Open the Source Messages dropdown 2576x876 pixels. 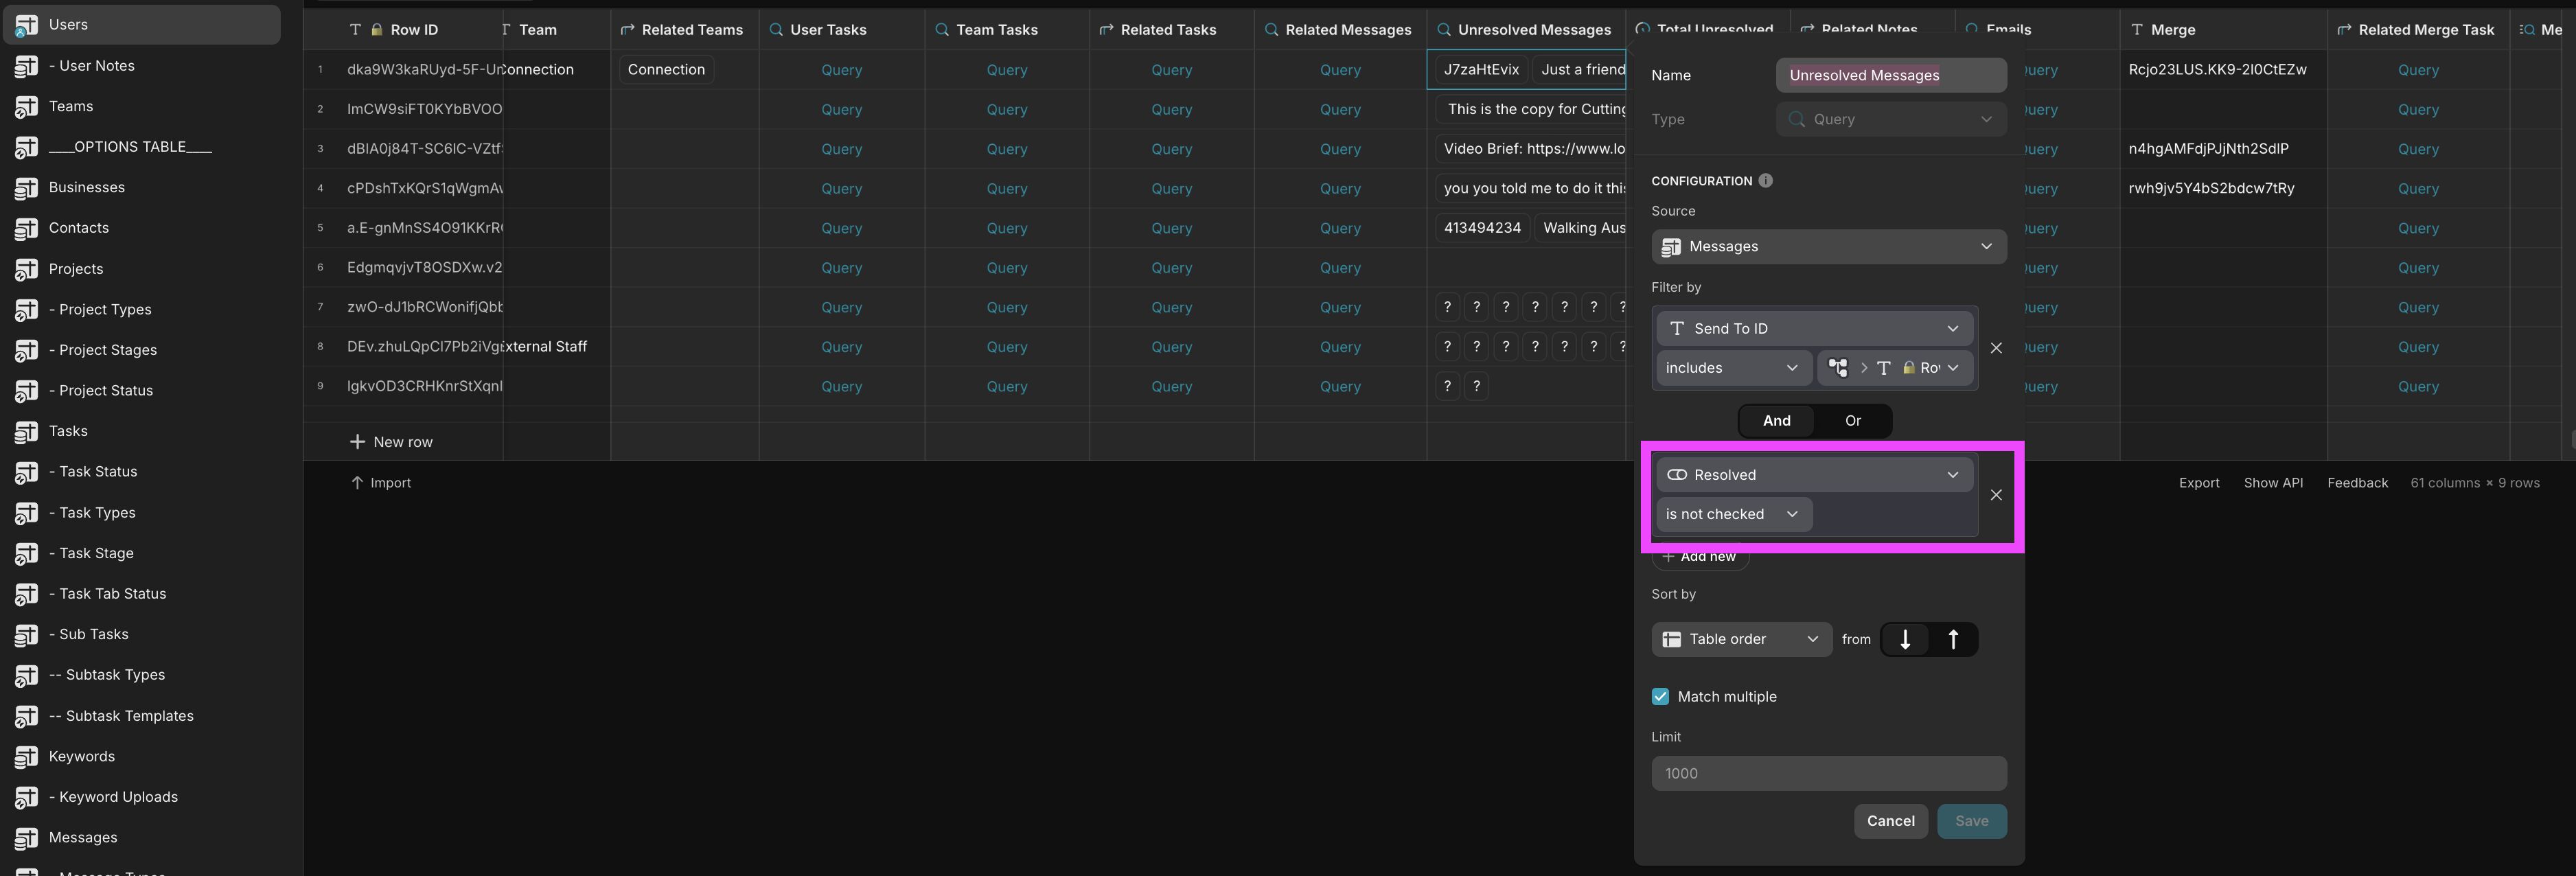tap(1828, 247)
